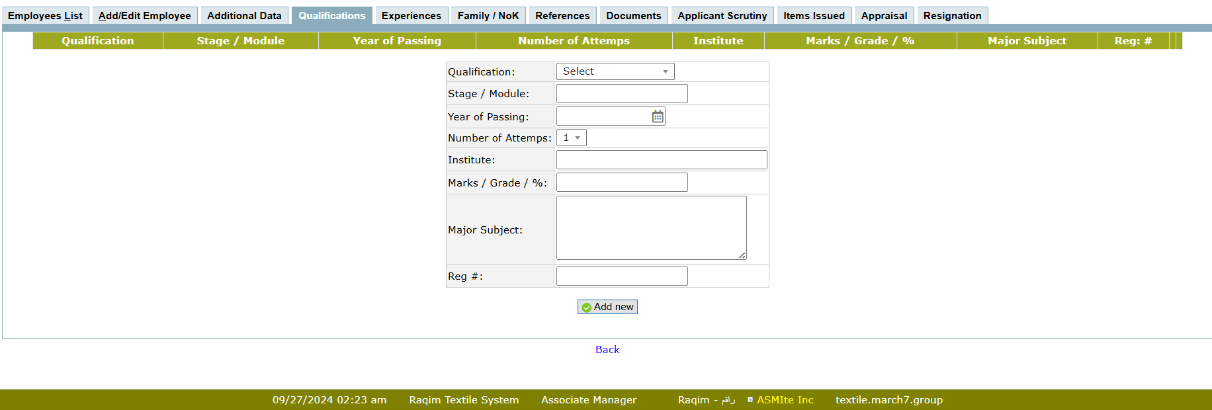Switch to the Appraisal tab

[884, 16]
